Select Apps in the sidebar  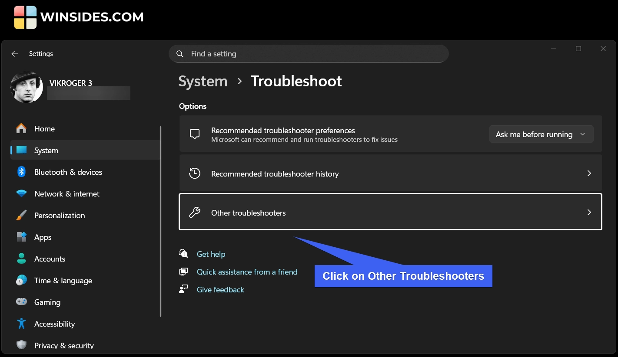coord(43,237)
